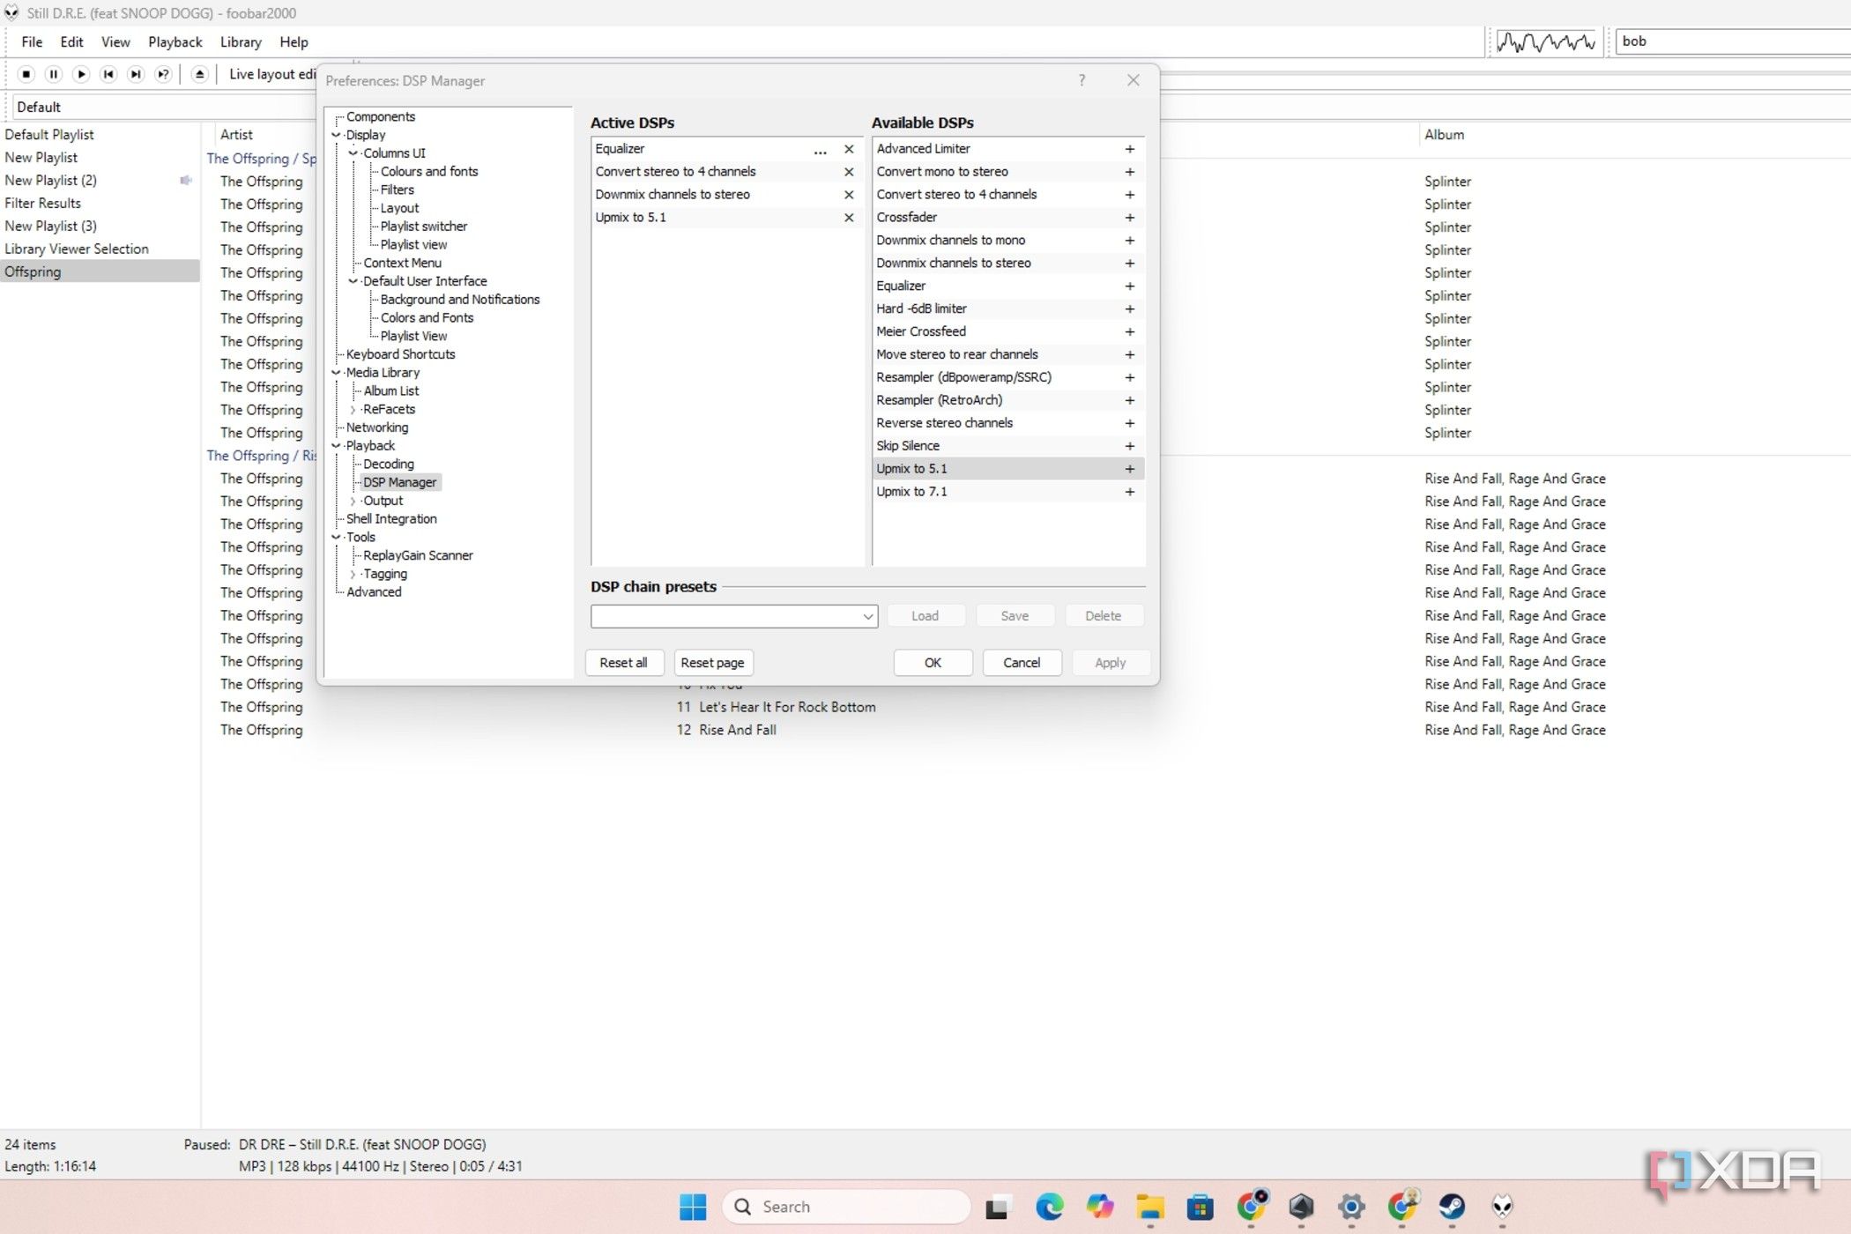Collapse the Media Library tree node
Screen dimensions: 1851x1234
tap(336, 373)
